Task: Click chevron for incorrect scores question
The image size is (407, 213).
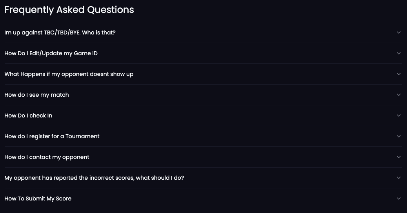Action: point(399,177)
